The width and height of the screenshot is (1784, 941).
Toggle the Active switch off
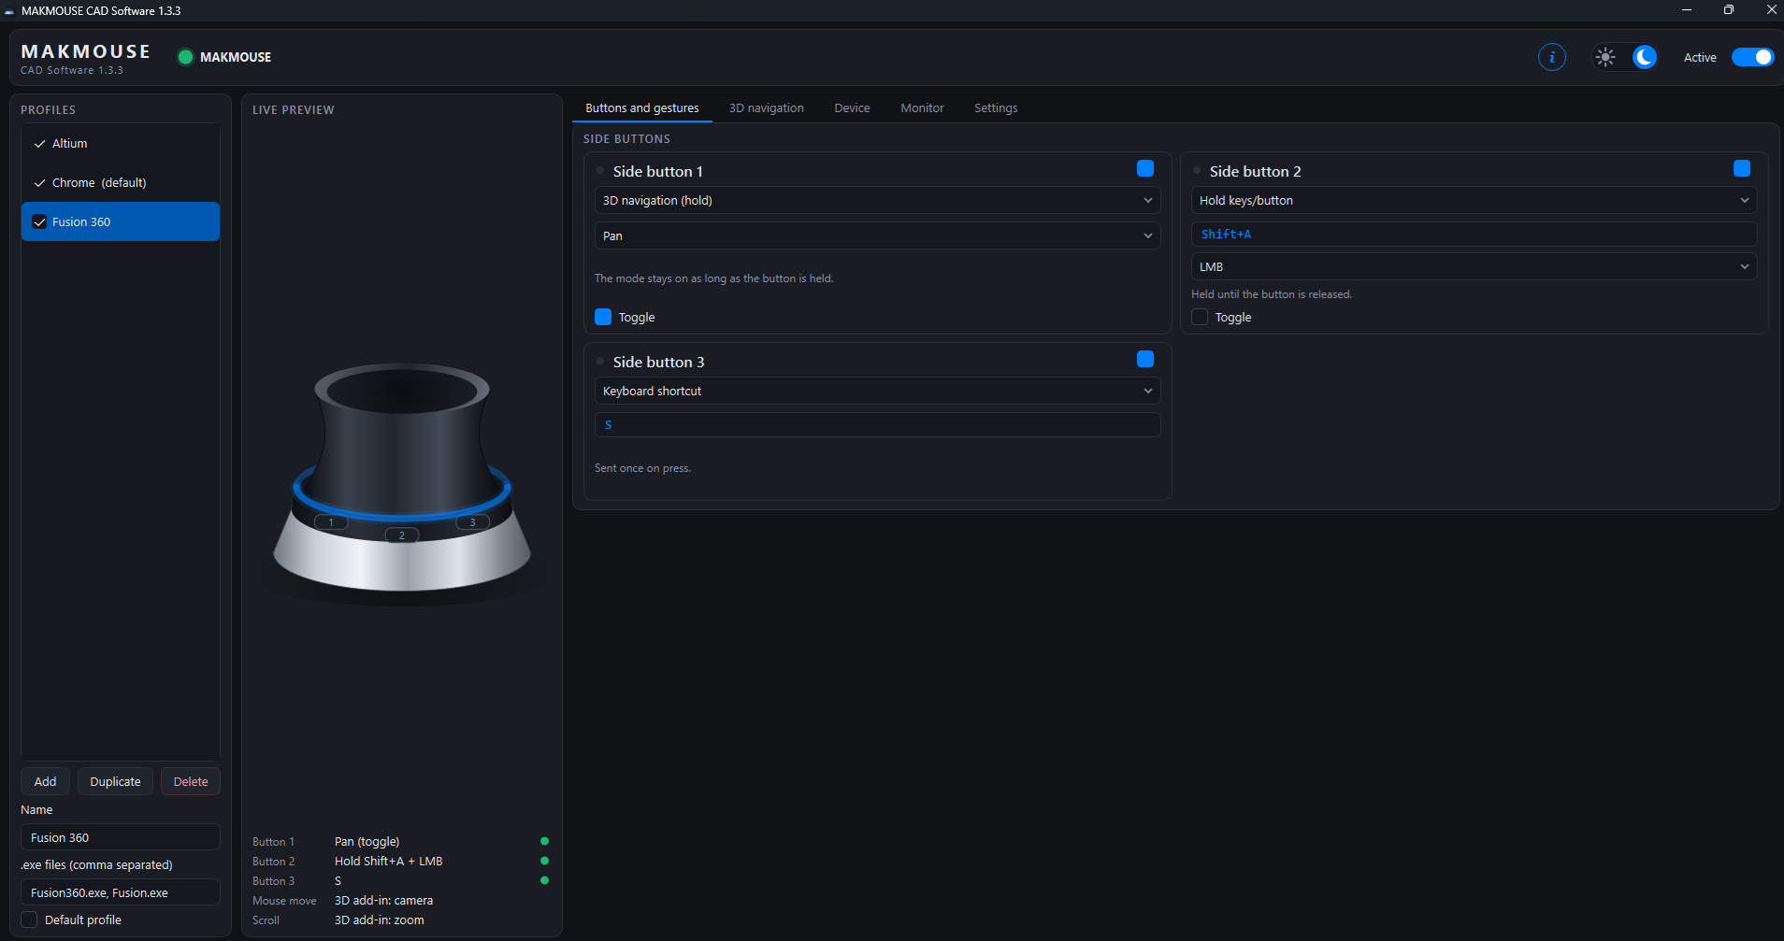(1751, 57)
